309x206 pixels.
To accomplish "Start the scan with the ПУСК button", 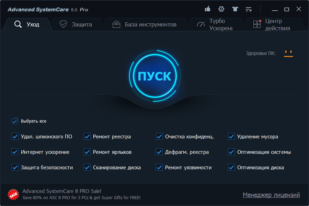I will [155, 76].
